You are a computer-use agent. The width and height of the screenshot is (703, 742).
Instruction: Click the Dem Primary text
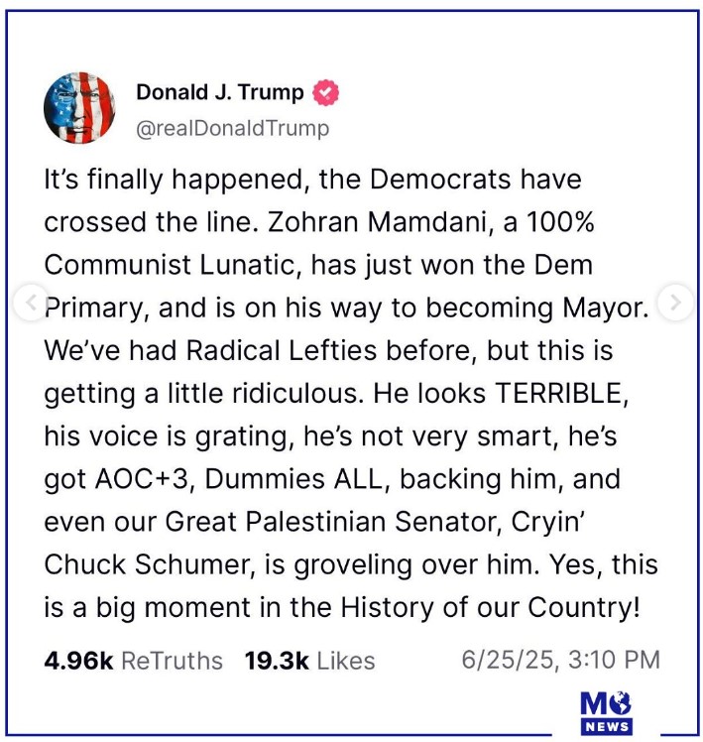555,266
